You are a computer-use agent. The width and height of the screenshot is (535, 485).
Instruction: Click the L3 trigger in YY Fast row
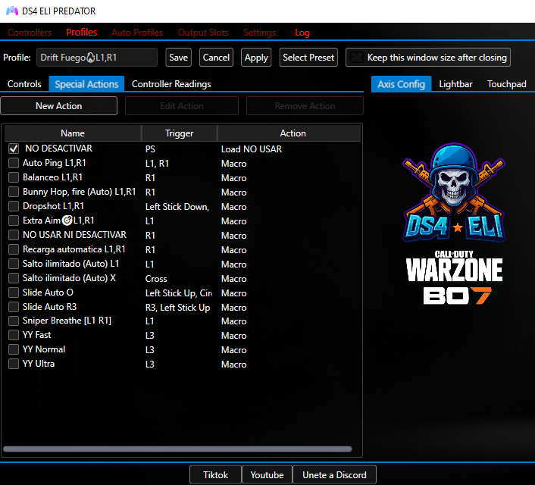click(x=150, y=336)
